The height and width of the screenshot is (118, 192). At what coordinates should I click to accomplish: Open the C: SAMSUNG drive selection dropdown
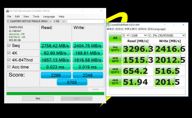tap(29, 21)
